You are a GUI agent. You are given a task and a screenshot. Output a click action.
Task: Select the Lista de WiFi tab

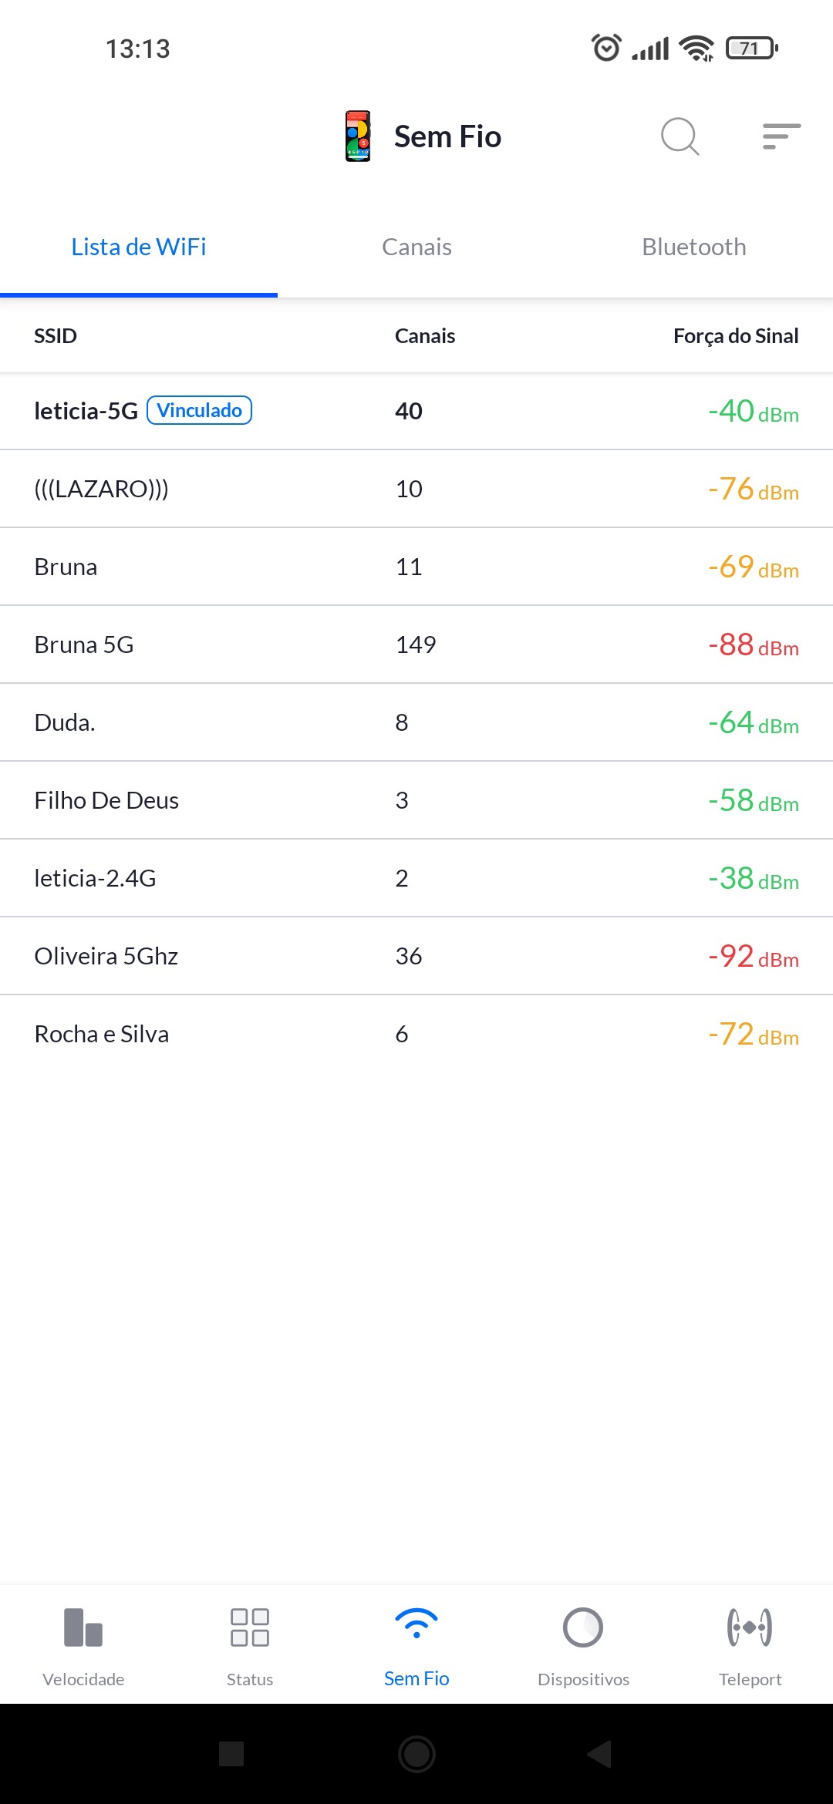(x=139, y=247)
